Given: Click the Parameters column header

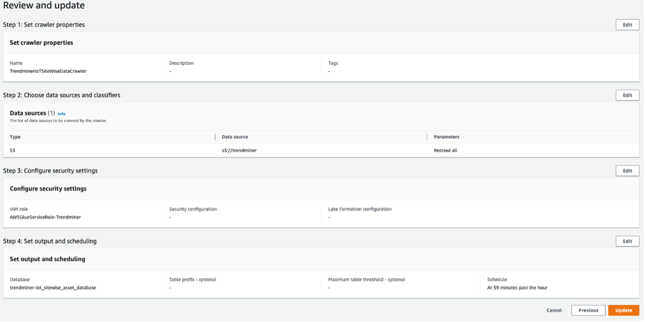Looking at the screenshot, I should click(447, 137).
